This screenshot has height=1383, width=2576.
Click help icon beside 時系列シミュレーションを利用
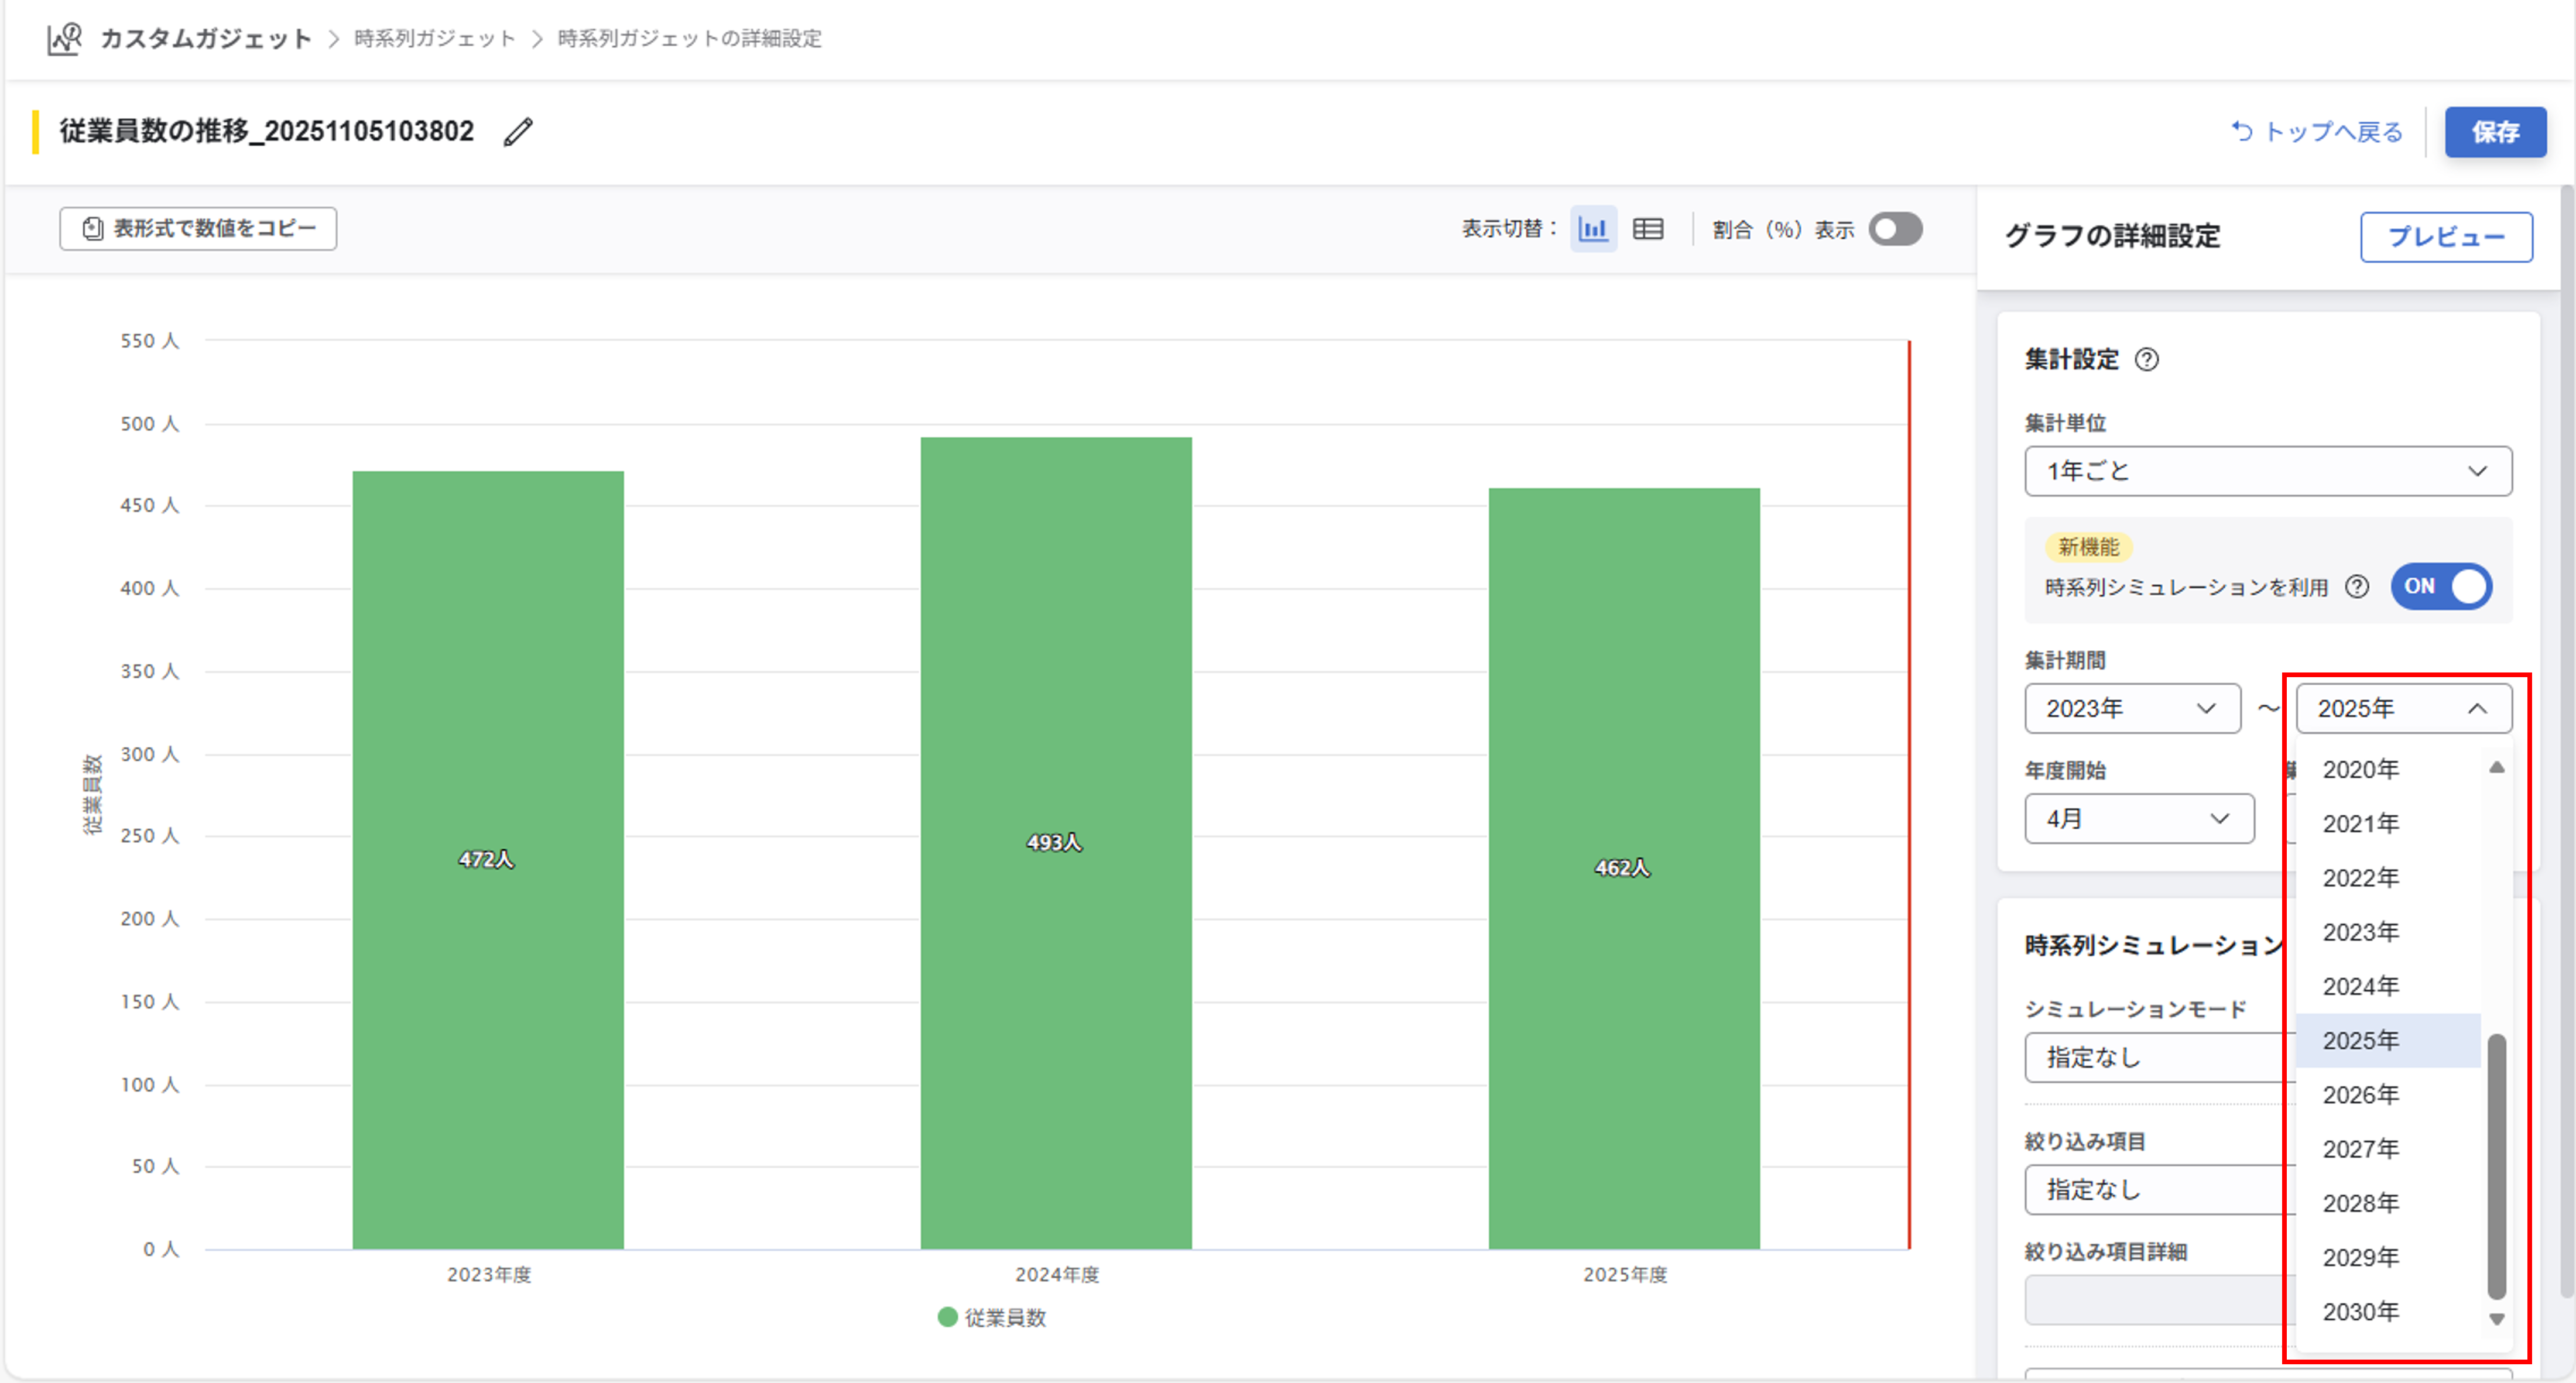point(2357,587)
